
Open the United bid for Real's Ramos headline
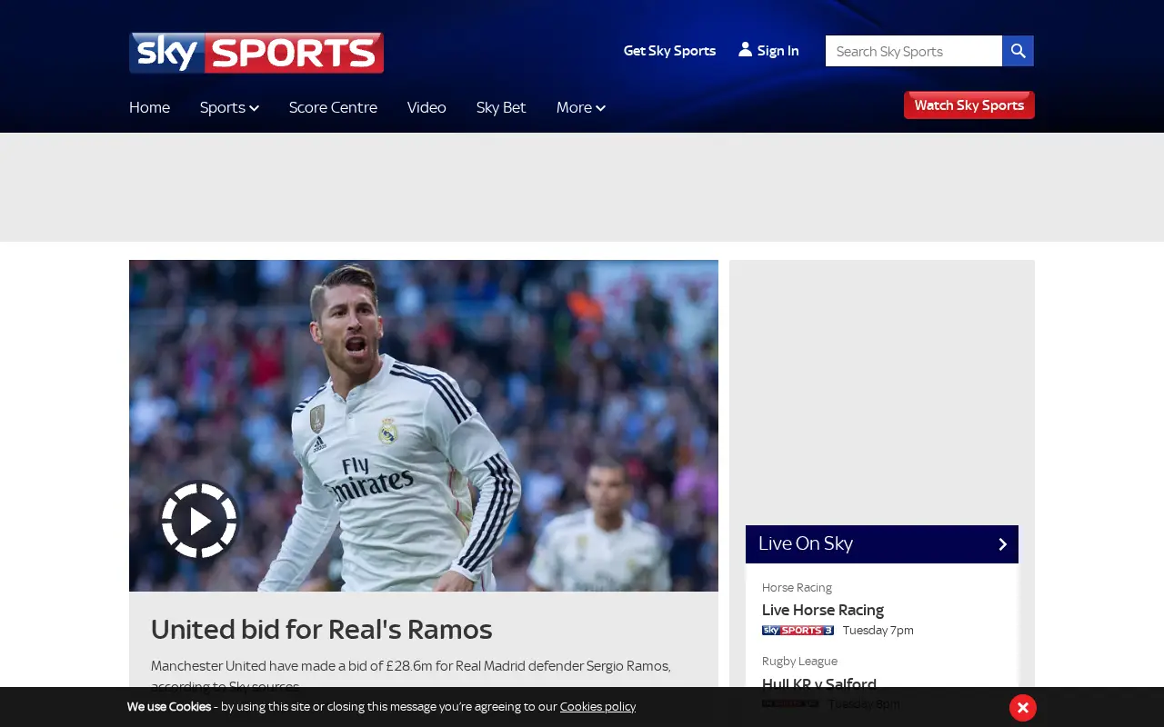322,629
